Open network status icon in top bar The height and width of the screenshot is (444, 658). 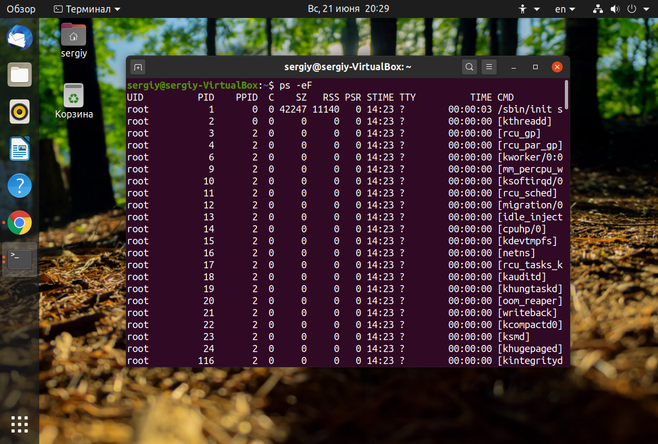[598, 9]
